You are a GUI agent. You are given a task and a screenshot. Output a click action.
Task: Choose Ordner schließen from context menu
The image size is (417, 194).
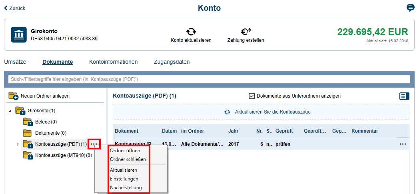point(128,160)
